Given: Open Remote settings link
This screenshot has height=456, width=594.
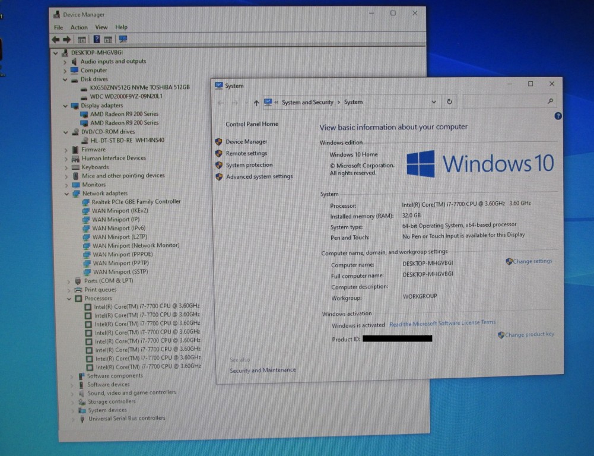Looking at the screenshot, I should (x=247, y=154).
